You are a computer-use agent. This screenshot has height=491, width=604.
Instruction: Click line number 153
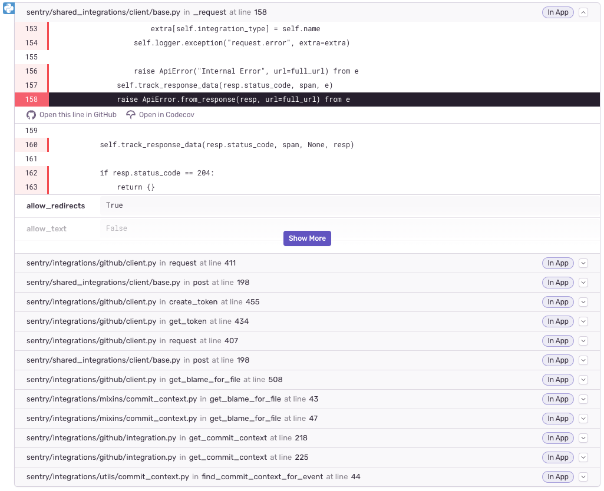[x=31, y=29]
